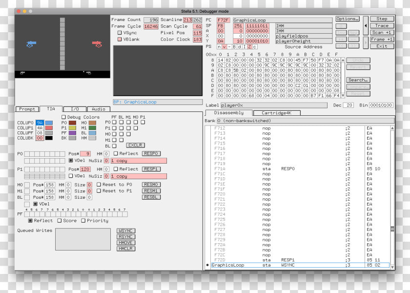The height and width of the screenshot is (293, 410).
Task: Select the GraphicsLoop disassembly line
Action: pos(300,265)
